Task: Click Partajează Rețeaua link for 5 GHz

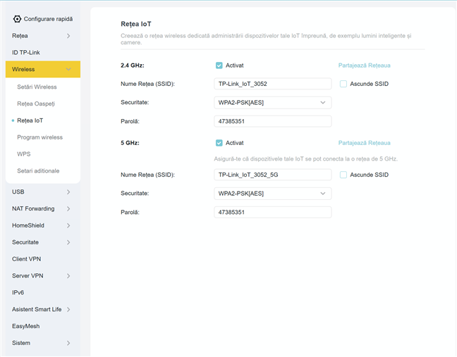Action: [x=364, y=142]
